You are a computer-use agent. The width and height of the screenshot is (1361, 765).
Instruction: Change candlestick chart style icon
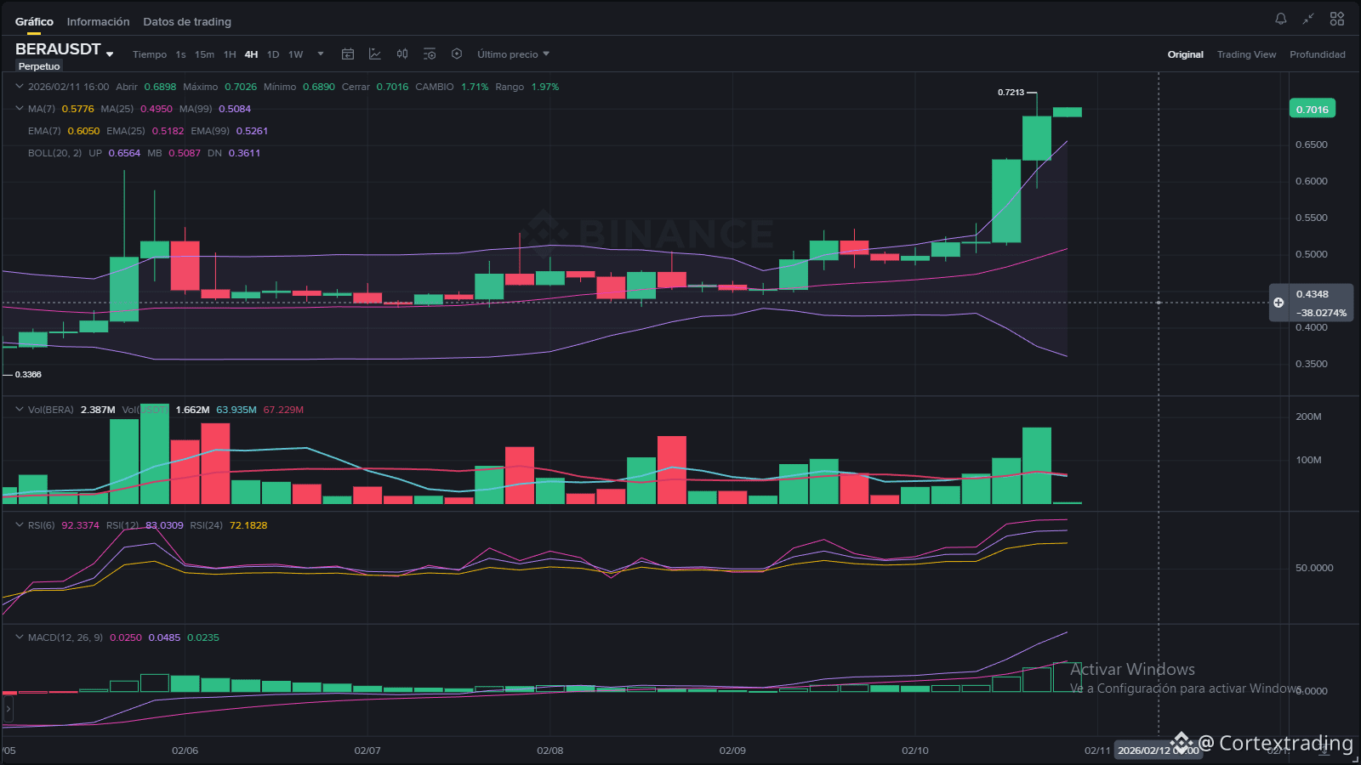(402, 54)
